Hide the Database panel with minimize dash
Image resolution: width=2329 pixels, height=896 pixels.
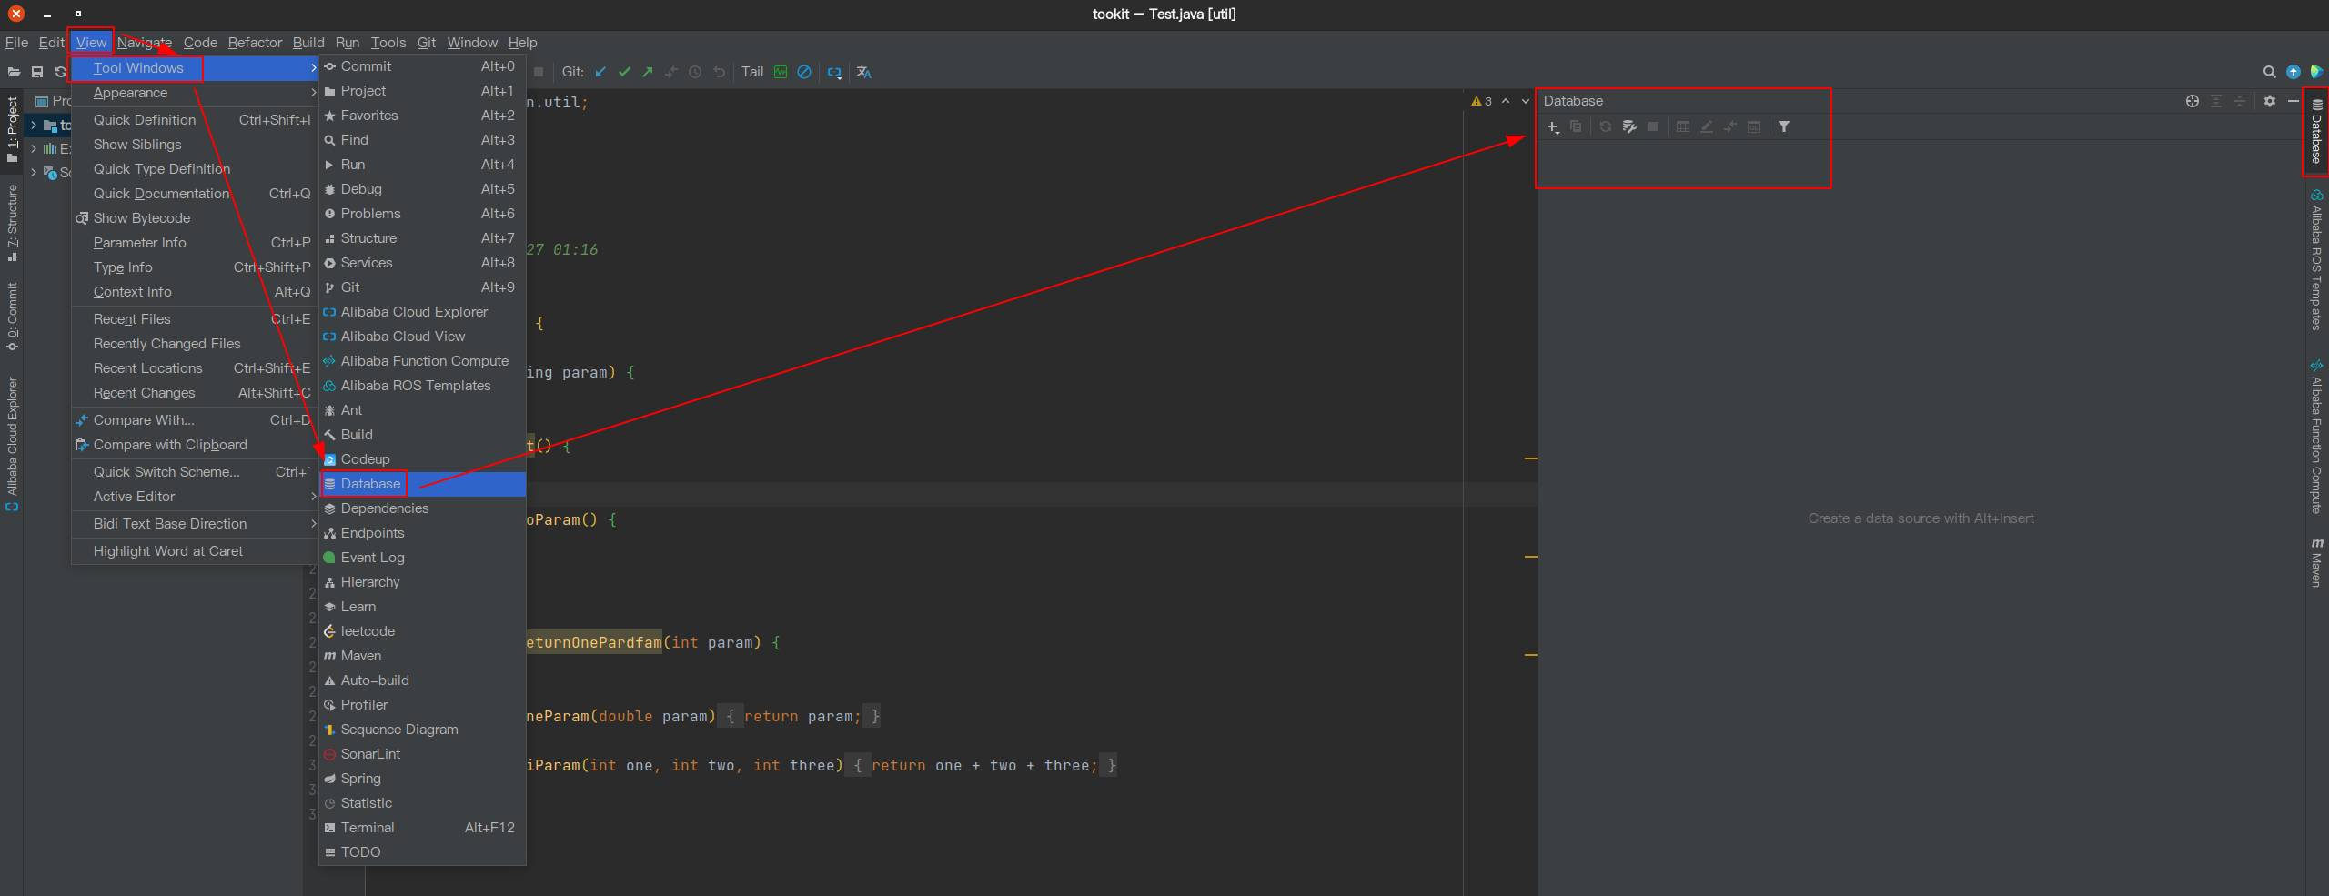[x=2294, y=101]
